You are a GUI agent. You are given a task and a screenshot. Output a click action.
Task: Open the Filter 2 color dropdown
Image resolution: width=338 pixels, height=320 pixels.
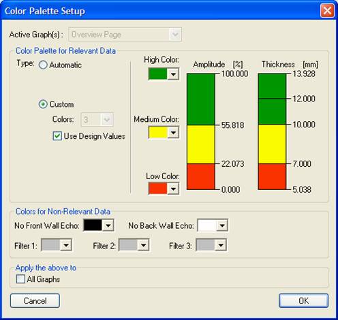pos(143,245)
